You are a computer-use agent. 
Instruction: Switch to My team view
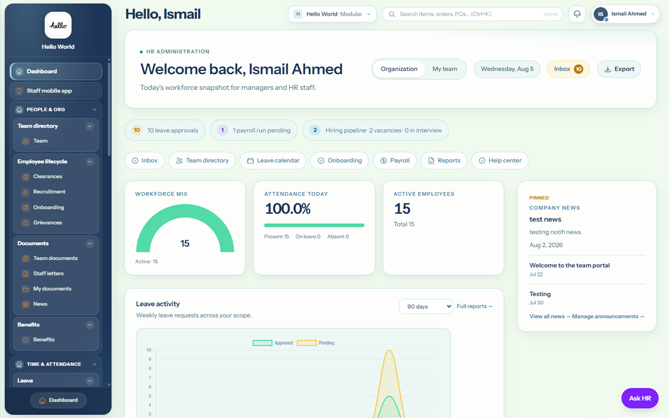[x=445, y=69]
